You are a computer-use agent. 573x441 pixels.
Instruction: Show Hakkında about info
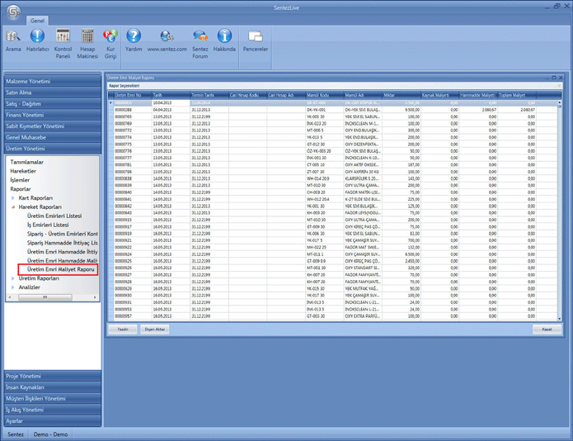pyautogui.click(x=224, y=41)
